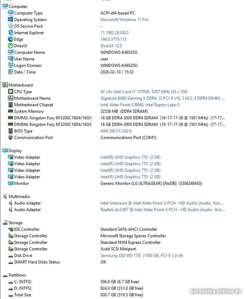Viewport: 249px width, 299px height.
Task: Click the Communication Port icon
Action: click(x=10, y=137)
